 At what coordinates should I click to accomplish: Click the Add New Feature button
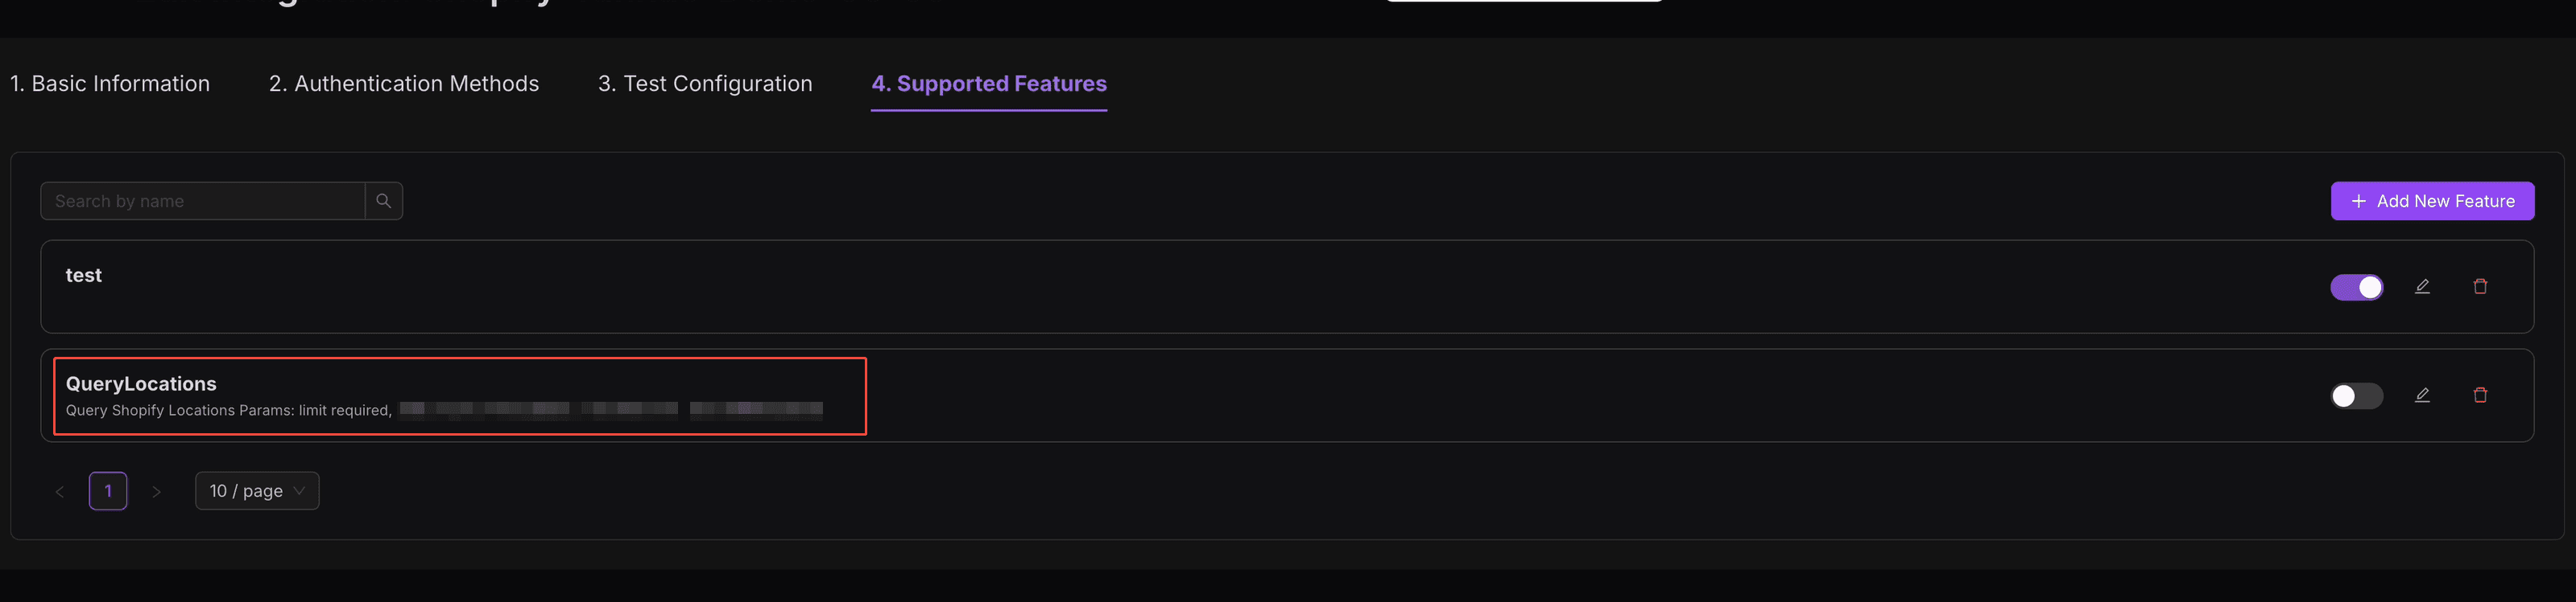point(2432,201)
